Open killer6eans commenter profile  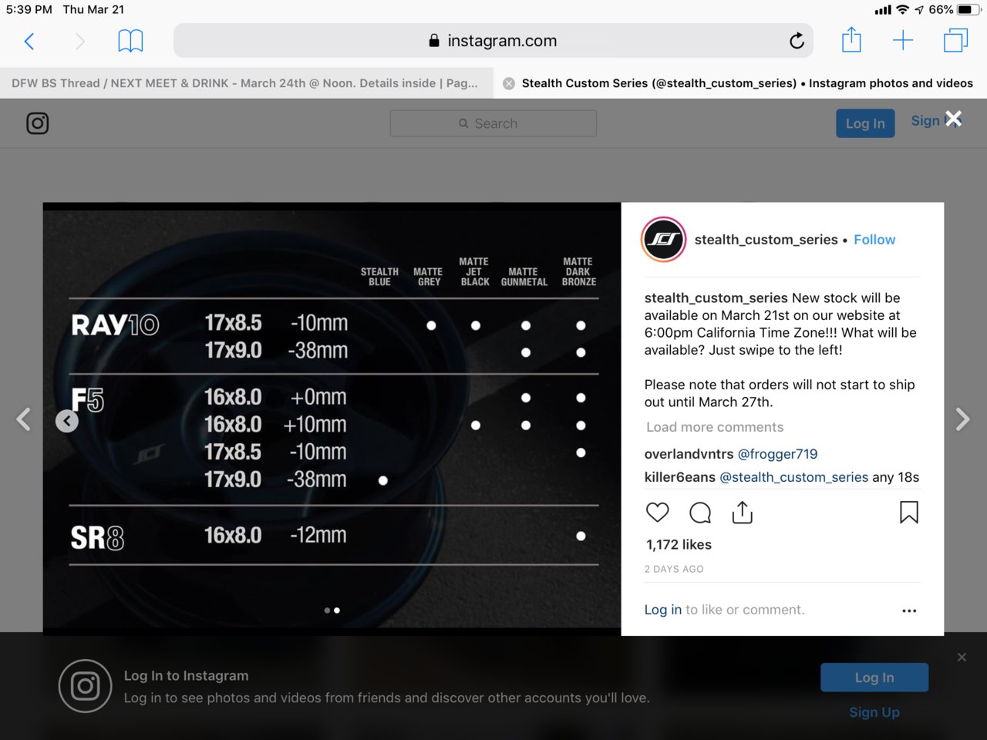click(680, 477)
